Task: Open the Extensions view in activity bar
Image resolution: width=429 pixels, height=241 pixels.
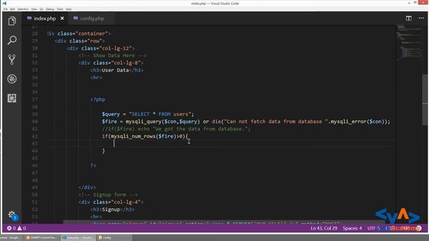Action: click(12, 98)
